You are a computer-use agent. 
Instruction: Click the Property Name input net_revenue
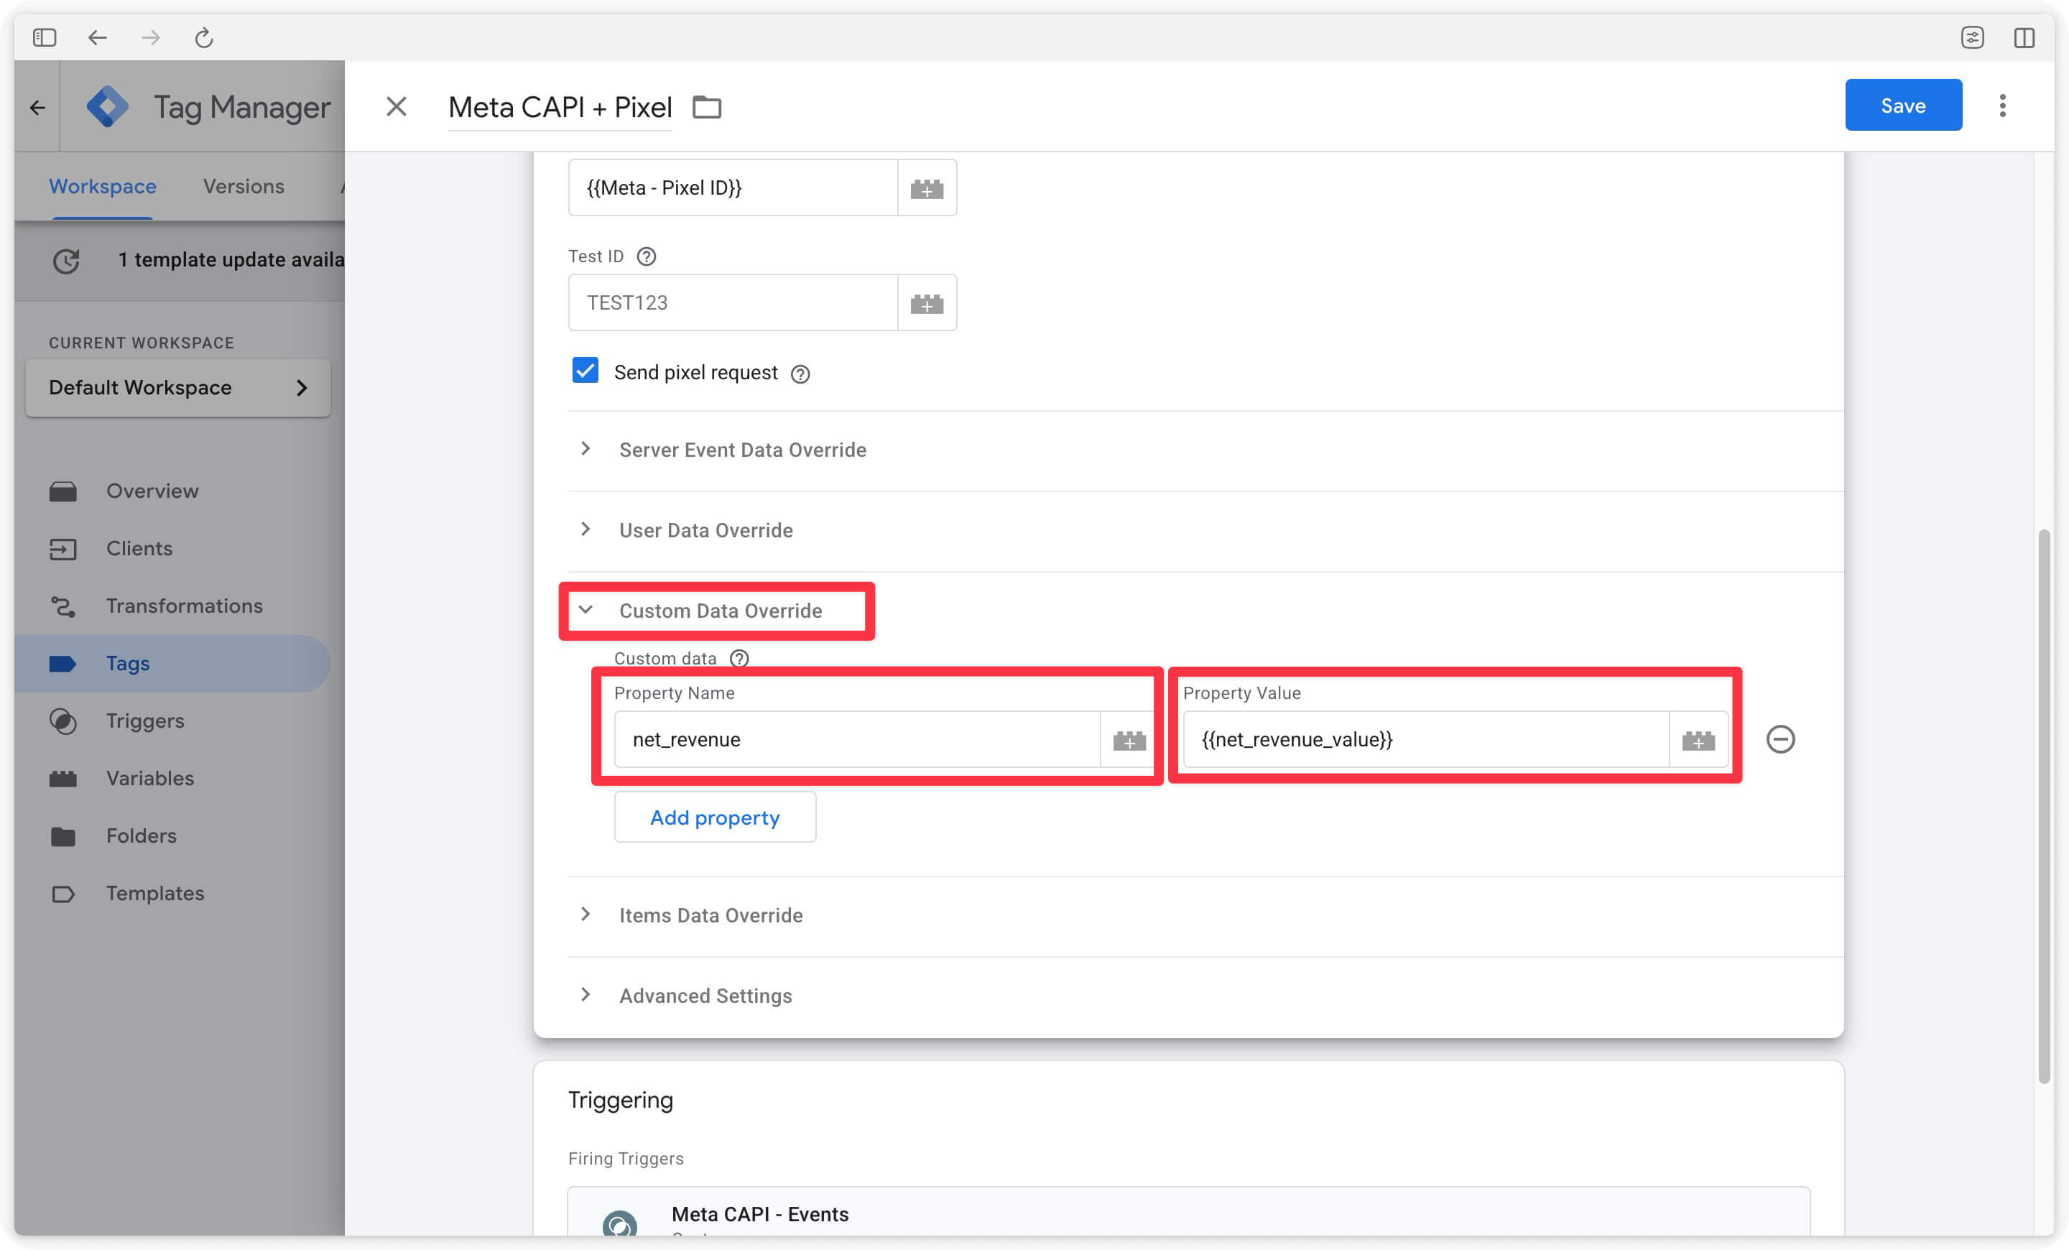857,741
